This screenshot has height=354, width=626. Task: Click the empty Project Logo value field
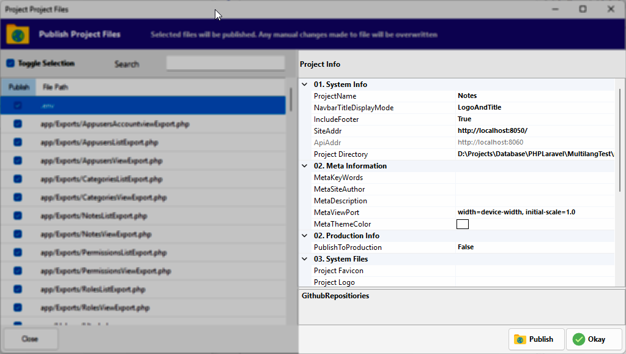(x=535, y=282)
